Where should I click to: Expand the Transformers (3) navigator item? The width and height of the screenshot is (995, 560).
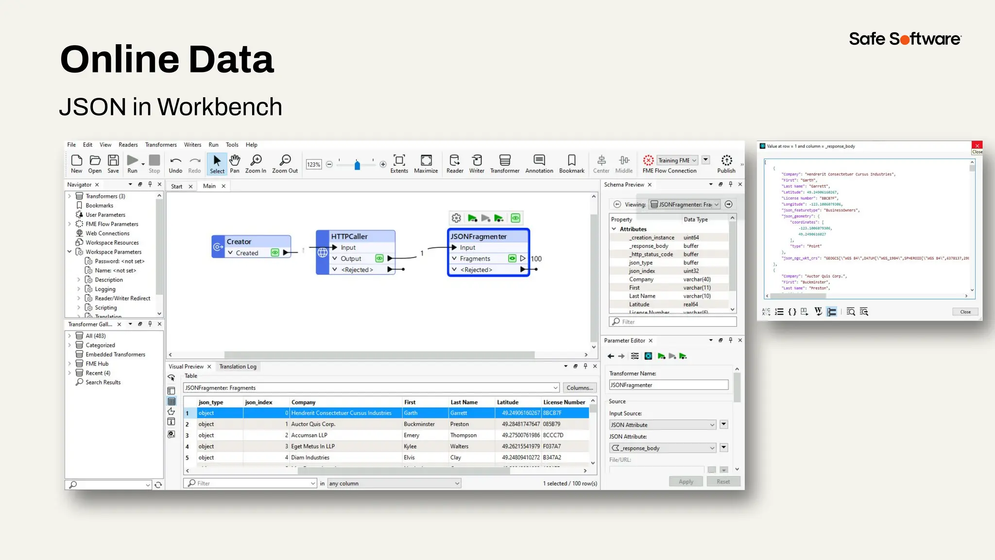tap(69, 196)
